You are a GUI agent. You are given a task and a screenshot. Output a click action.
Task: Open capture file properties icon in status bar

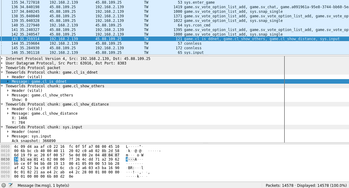click(x=10, y=185)
